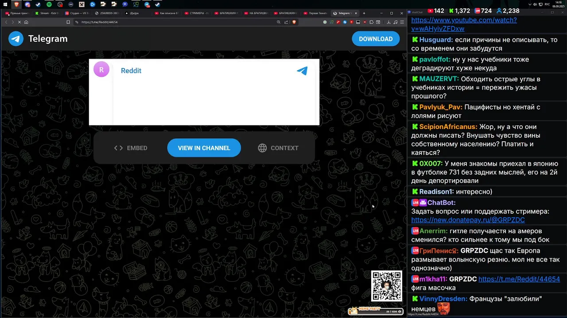Open Telegram app from the taskbar

[x=147, y=5]
